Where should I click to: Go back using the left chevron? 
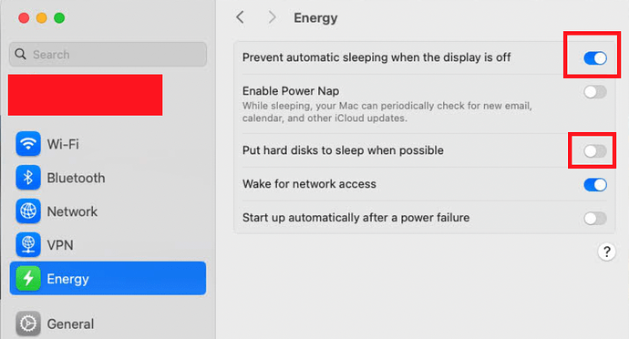[241, 17]
